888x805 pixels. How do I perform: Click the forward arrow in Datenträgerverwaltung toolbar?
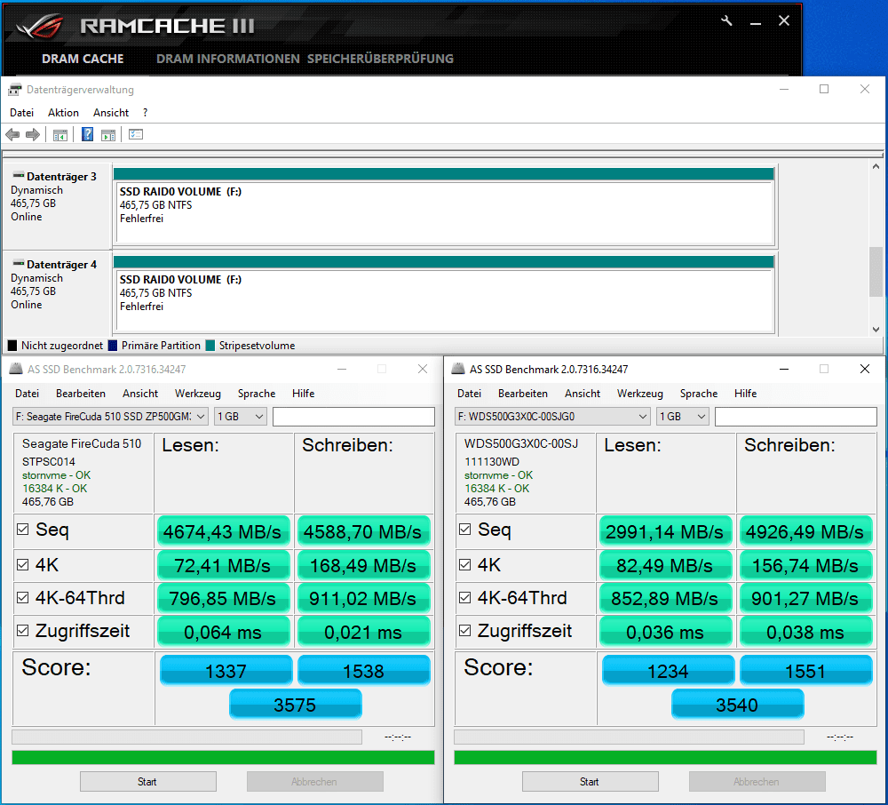[x=33, y=135]
